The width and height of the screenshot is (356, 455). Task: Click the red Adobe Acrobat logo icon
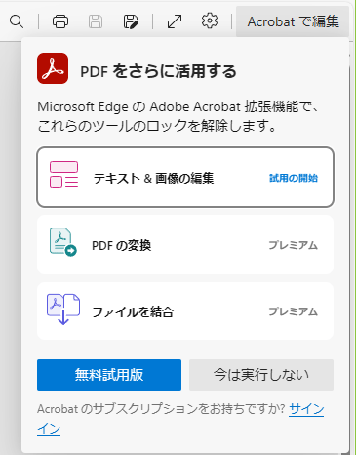pyautogui.click(x=53, y=68)
